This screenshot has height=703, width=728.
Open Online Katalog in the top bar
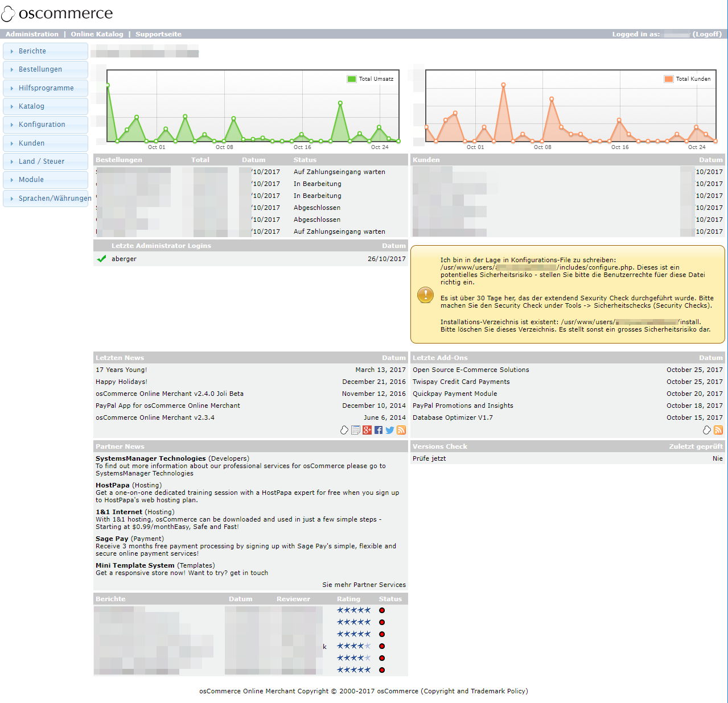(x=97, y=34)
